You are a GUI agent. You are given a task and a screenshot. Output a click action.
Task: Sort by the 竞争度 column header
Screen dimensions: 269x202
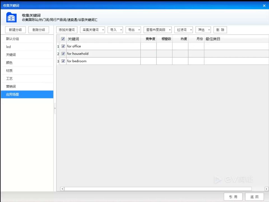[x=149, y=39]
